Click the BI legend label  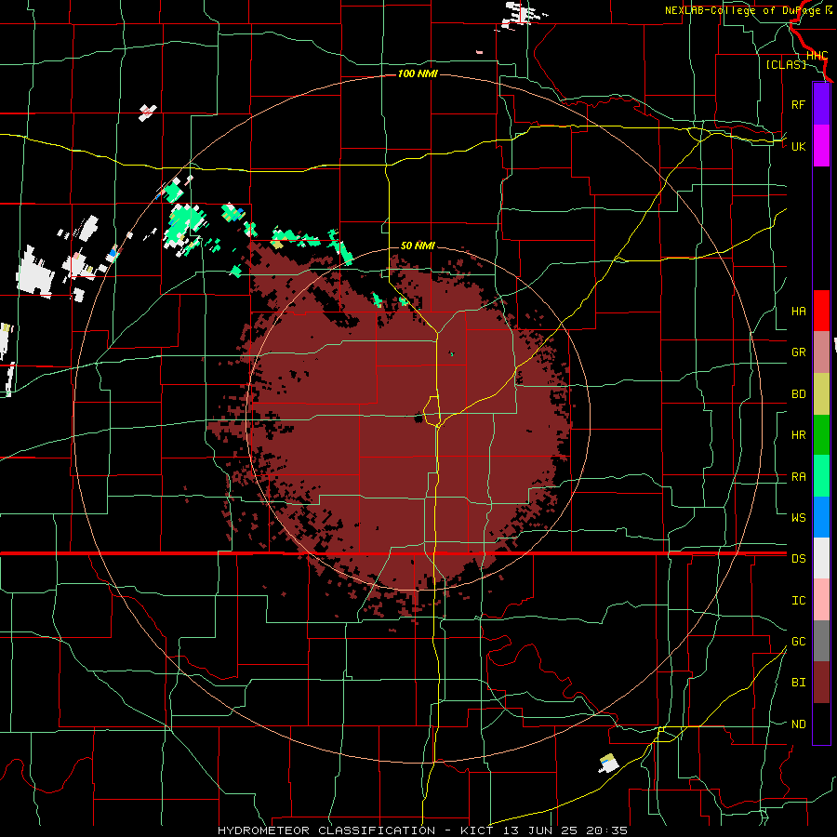click(798, 683)
